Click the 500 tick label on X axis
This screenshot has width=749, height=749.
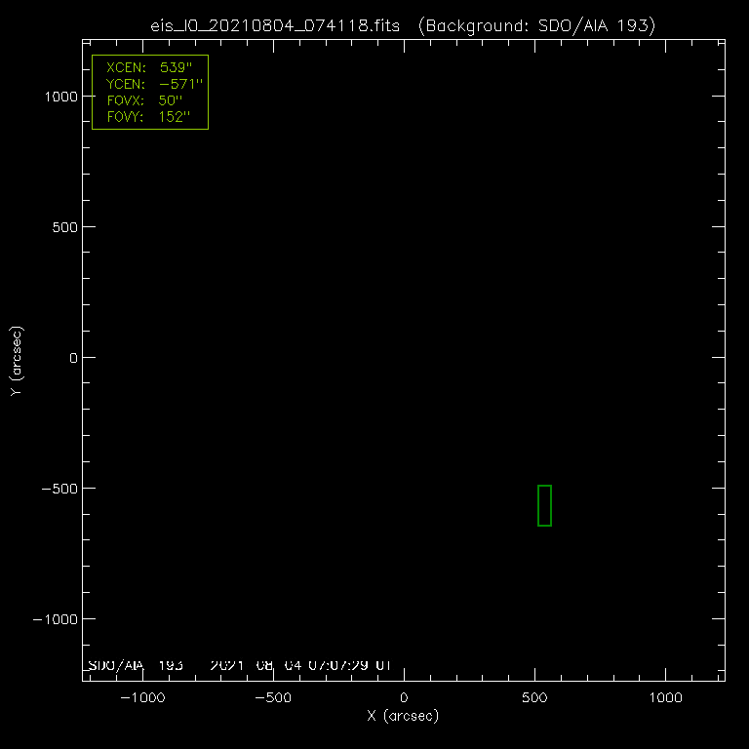point(534,698)
